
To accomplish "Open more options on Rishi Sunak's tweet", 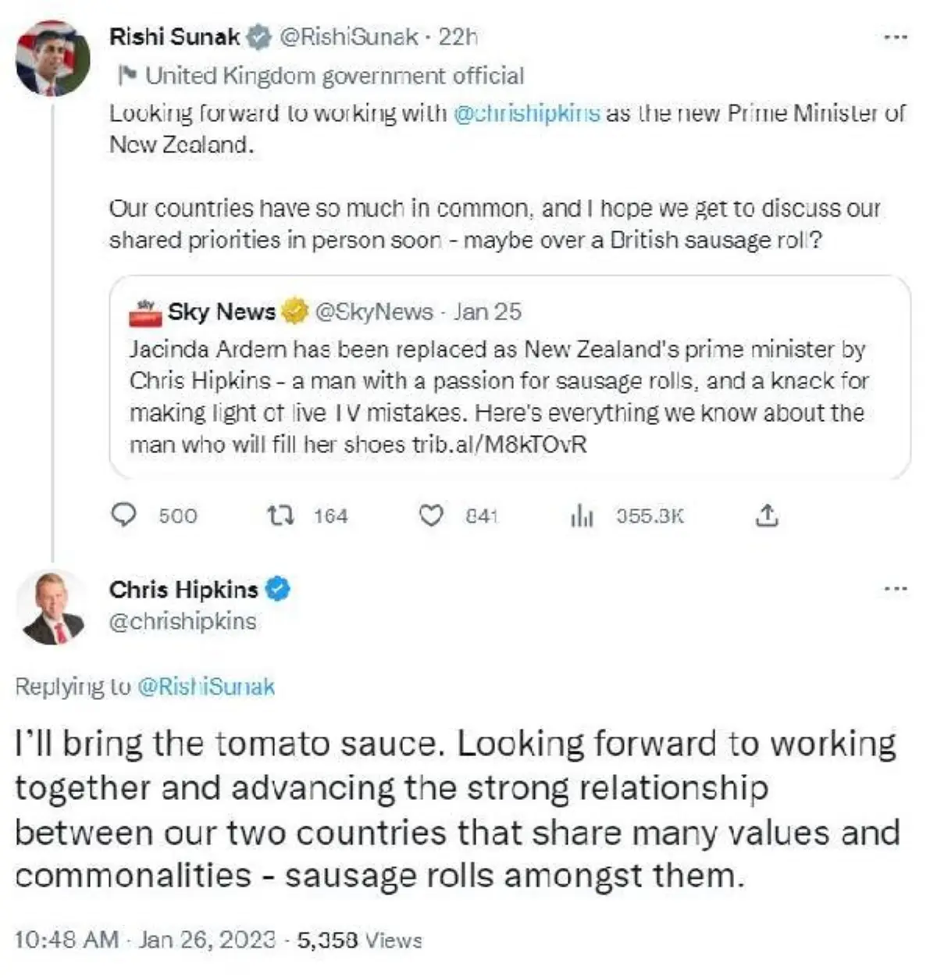I will point(896,37).
